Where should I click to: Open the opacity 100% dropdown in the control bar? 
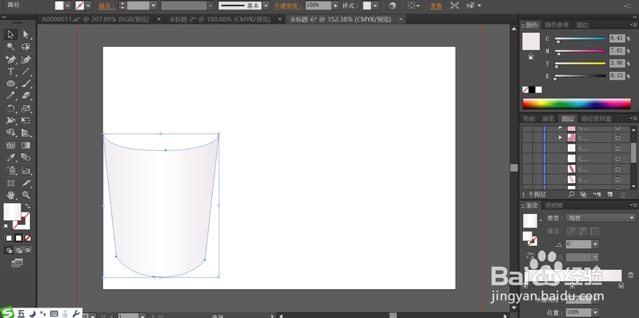(334, 5)
